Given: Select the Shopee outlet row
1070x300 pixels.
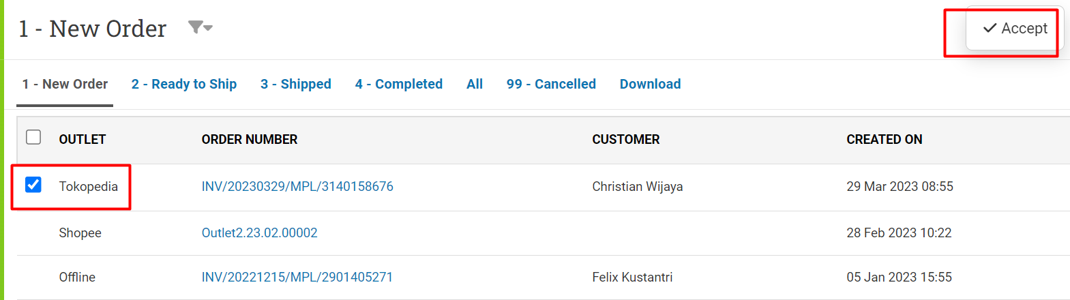Looking at the screenshot, I should 544,233.
